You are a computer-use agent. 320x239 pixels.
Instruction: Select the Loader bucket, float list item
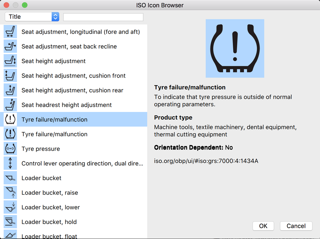(49, 235)
